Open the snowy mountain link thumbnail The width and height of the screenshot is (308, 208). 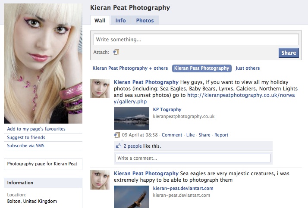point(132,118)
